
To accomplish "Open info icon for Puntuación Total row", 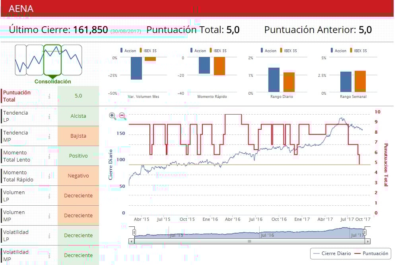I will 49,96.
